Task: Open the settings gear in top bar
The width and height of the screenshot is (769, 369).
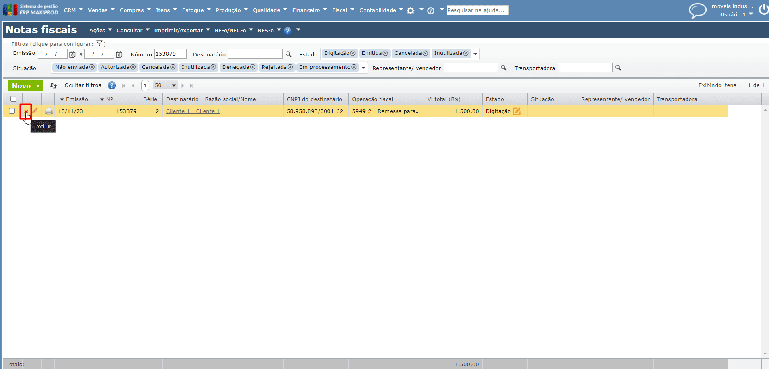Action: coord(411,10)
